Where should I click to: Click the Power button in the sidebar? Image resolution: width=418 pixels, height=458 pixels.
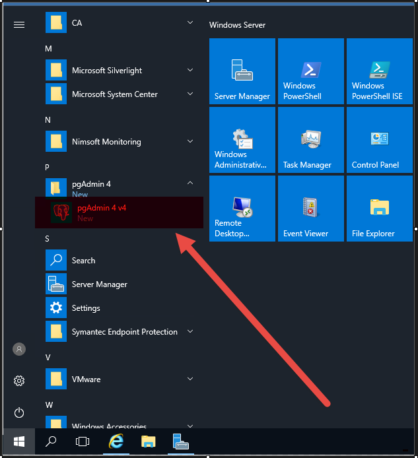[19, 412]
